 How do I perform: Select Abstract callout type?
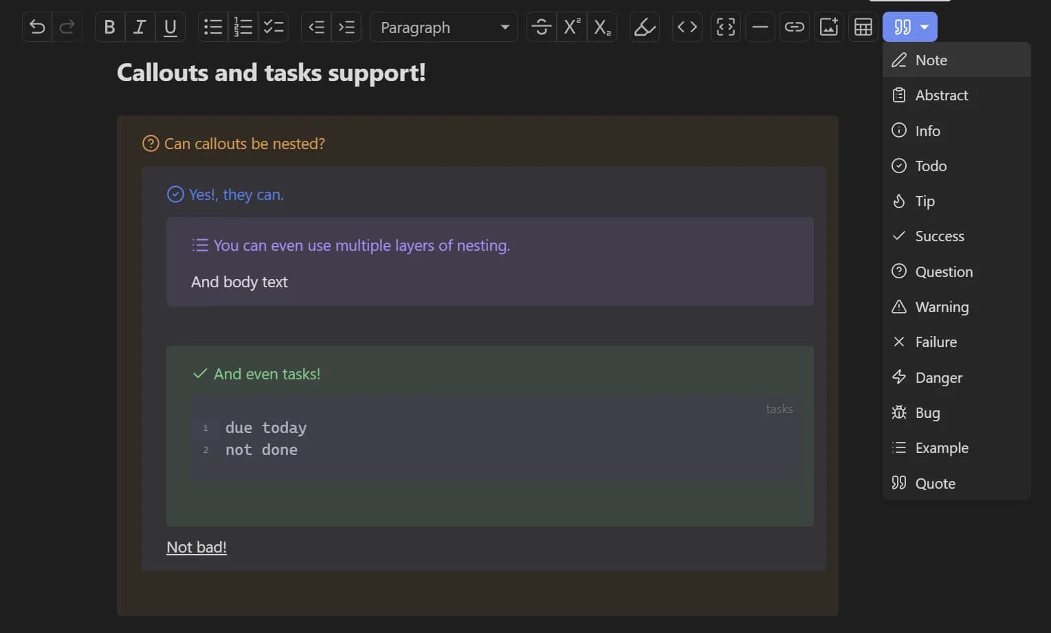(957, 96)
